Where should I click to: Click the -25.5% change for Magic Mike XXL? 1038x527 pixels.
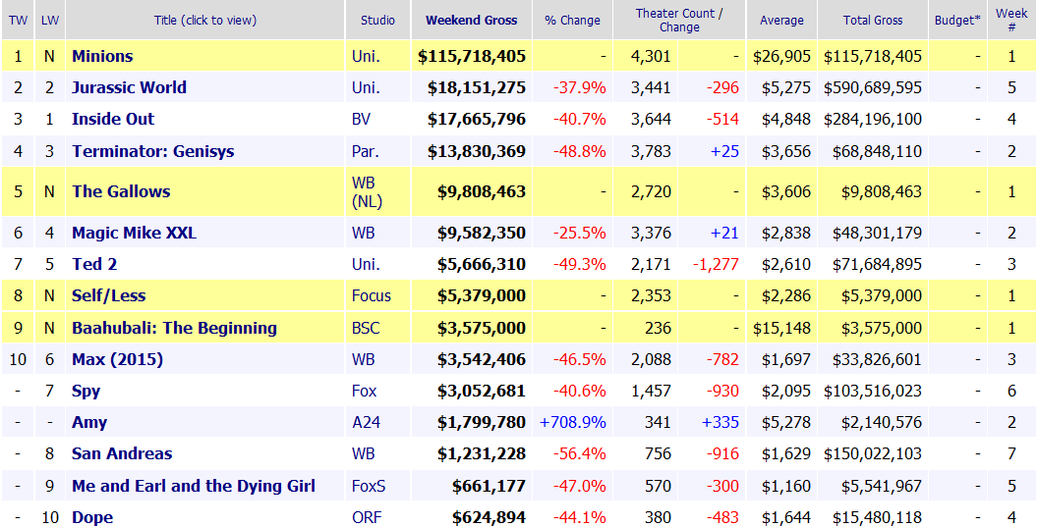pyautogui.click(x=580, y=233)
